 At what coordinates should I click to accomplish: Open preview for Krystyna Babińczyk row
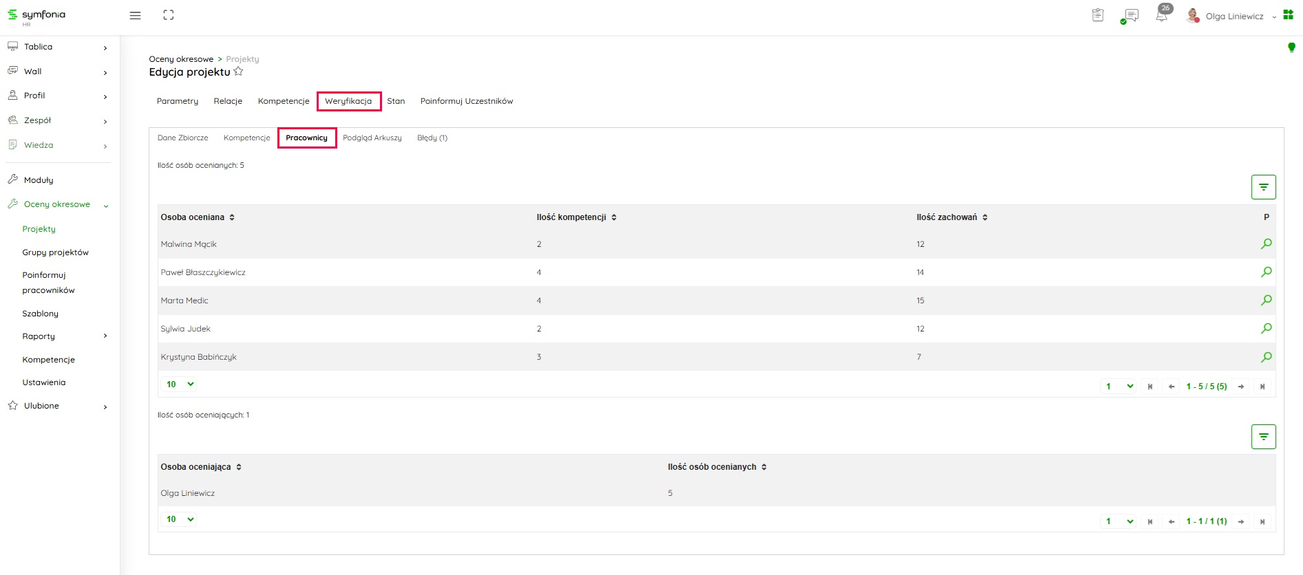[1266, 357]
